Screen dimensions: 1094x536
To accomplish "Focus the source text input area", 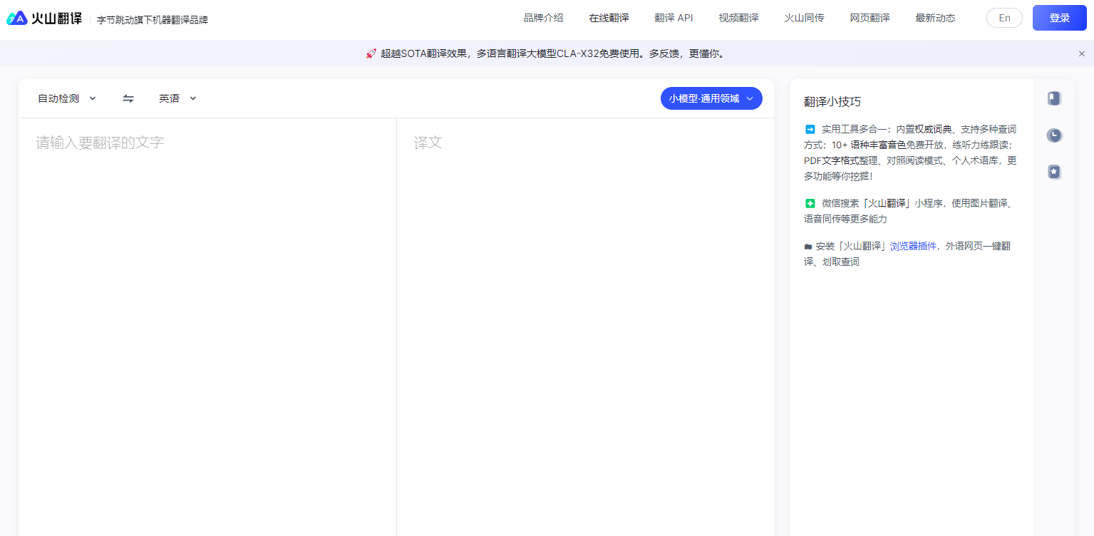I will click(207, 327).
